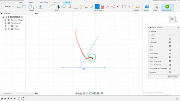Apply the Concentric constraint
Screen dimensions: 180x101
pos(113,7)
